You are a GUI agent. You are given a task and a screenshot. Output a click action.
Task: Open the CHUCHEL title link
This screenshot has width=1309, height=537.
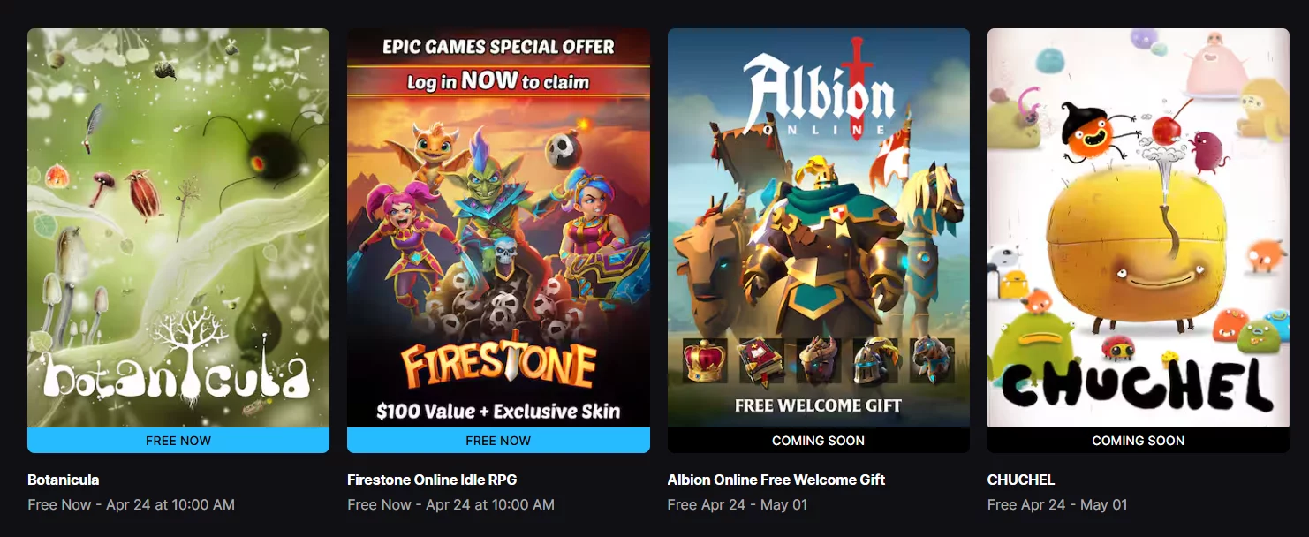point(1021,480)
